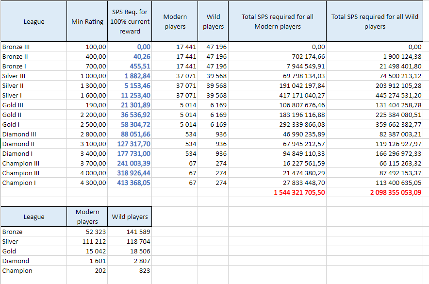Select Gold Wild players count 18 506

(x=130, y=251)
